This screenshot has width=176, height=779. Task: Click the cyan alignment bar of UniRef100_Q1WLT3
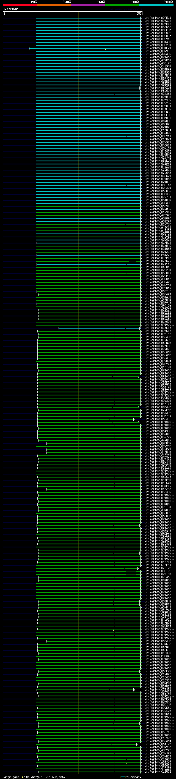(100, 328)
